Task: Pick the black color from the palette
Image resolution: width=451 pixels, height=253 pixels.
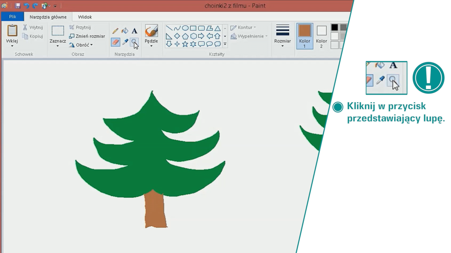Action: point(334,27)
